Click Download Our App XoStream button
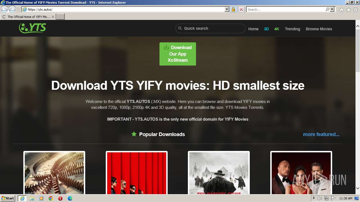The width and height of the screenshot is (360, 202). point(178,54)
